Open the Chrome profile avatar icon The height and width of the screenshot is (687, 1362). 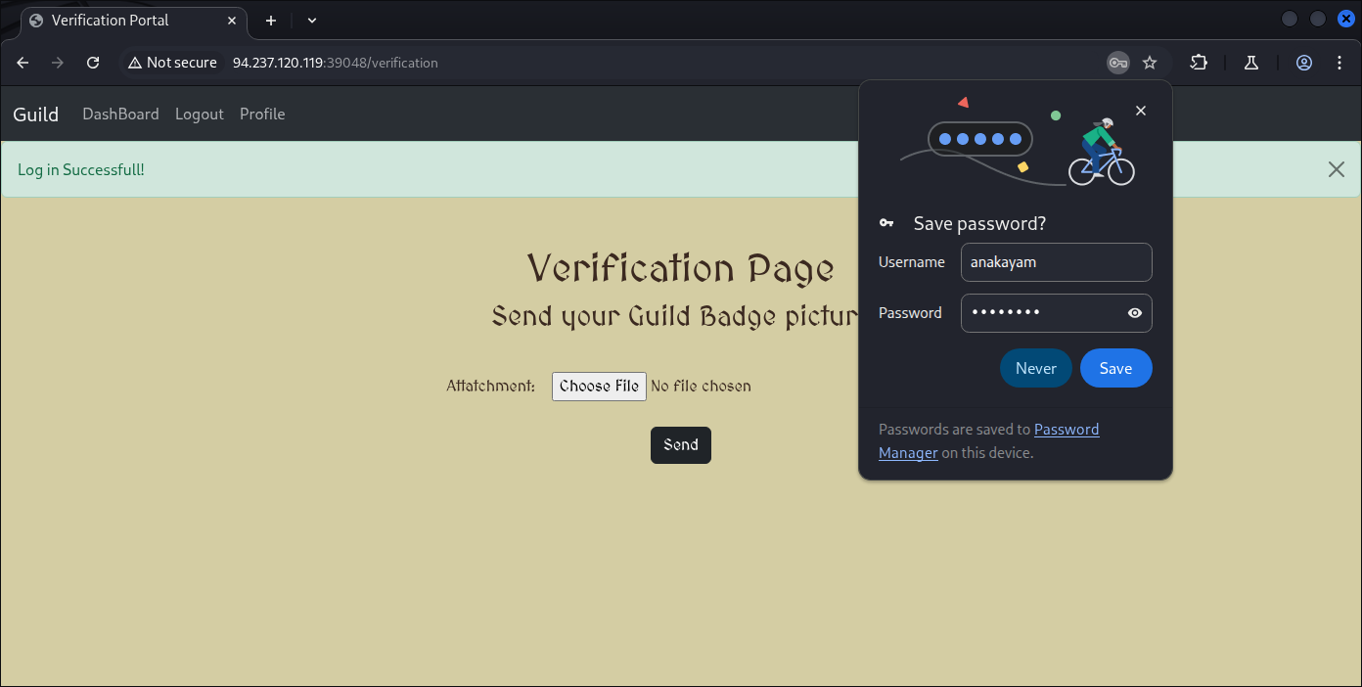[1303, 63]
